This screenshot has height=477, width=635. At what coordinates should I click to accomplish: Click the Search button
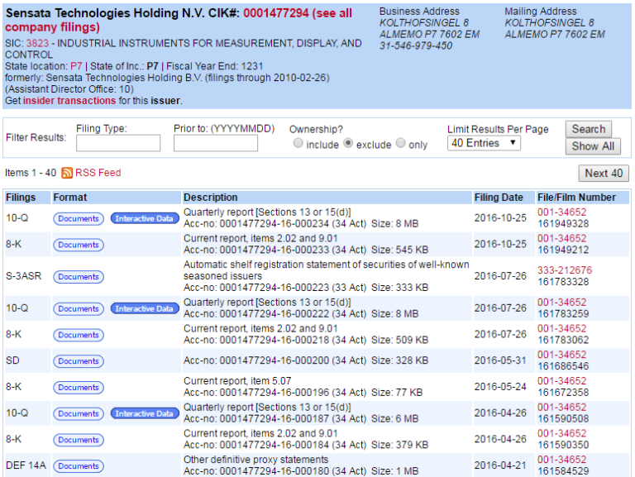588,129
